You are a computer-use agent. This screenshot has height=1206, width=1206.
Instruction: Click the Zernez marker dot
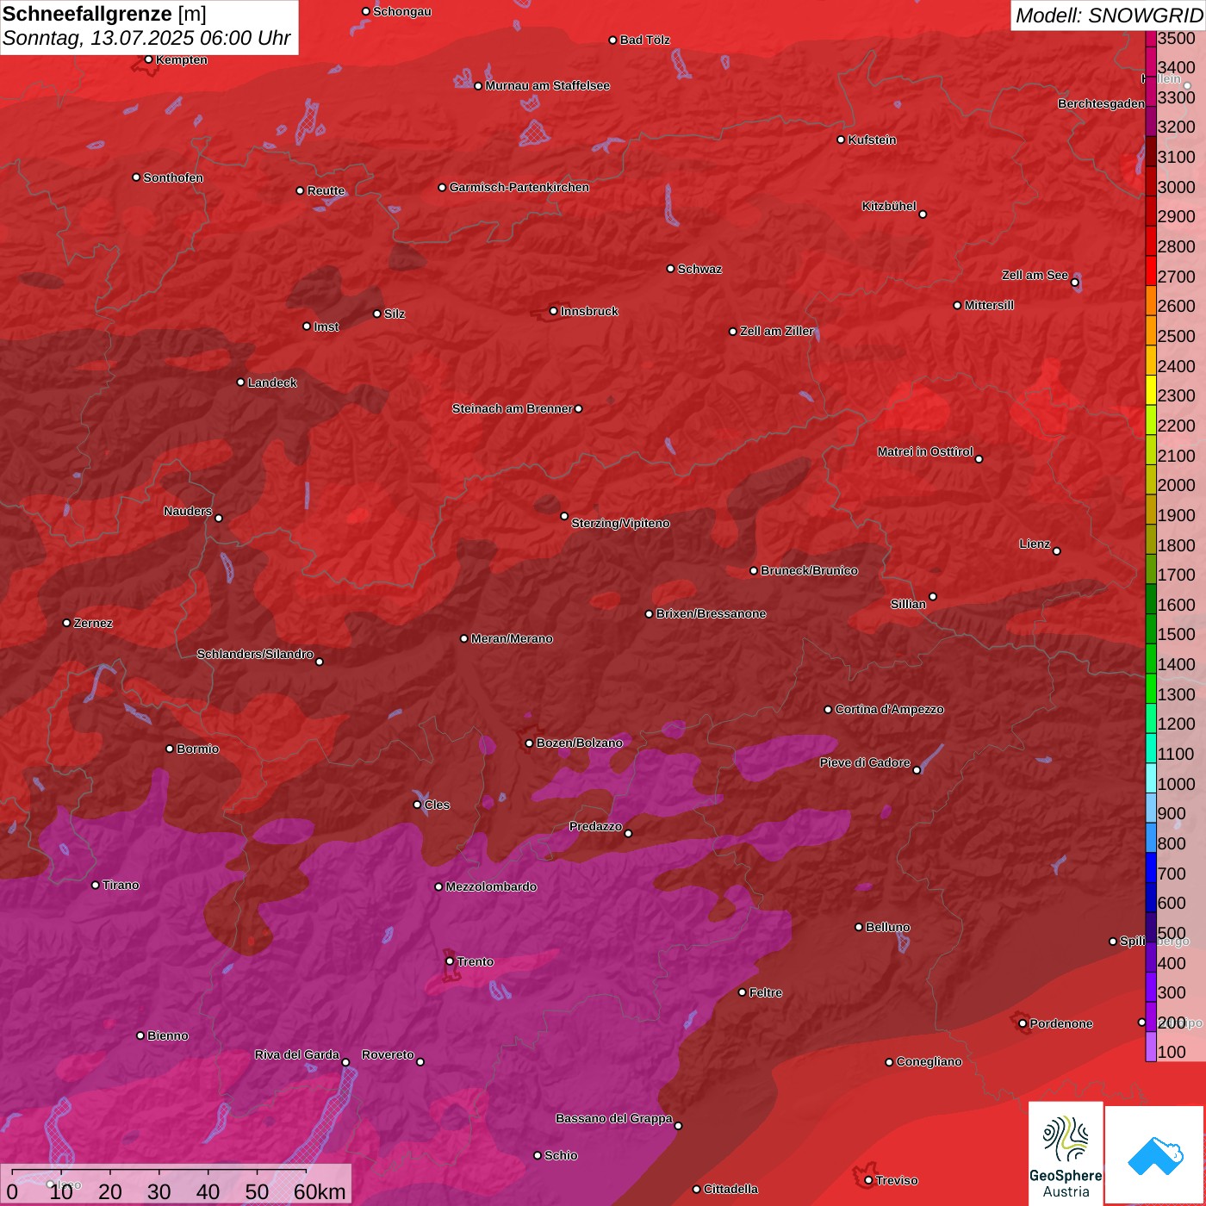67,623
